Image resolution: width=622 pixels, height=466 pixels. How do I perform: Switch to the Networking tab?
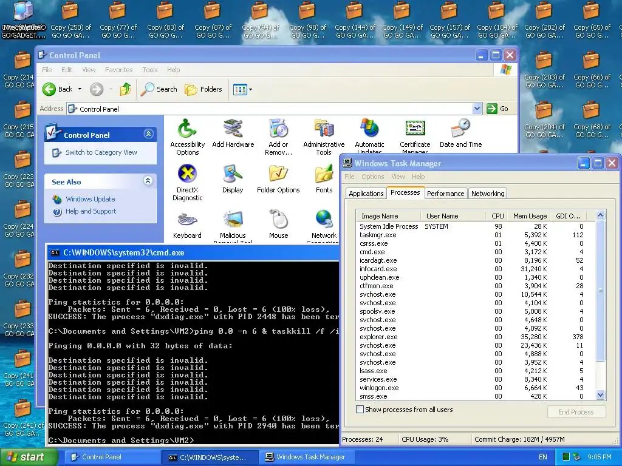[488, 194]
